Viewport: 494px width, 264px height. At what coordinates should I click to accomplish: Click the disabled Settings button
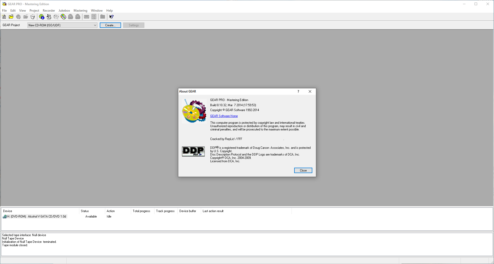134,25
